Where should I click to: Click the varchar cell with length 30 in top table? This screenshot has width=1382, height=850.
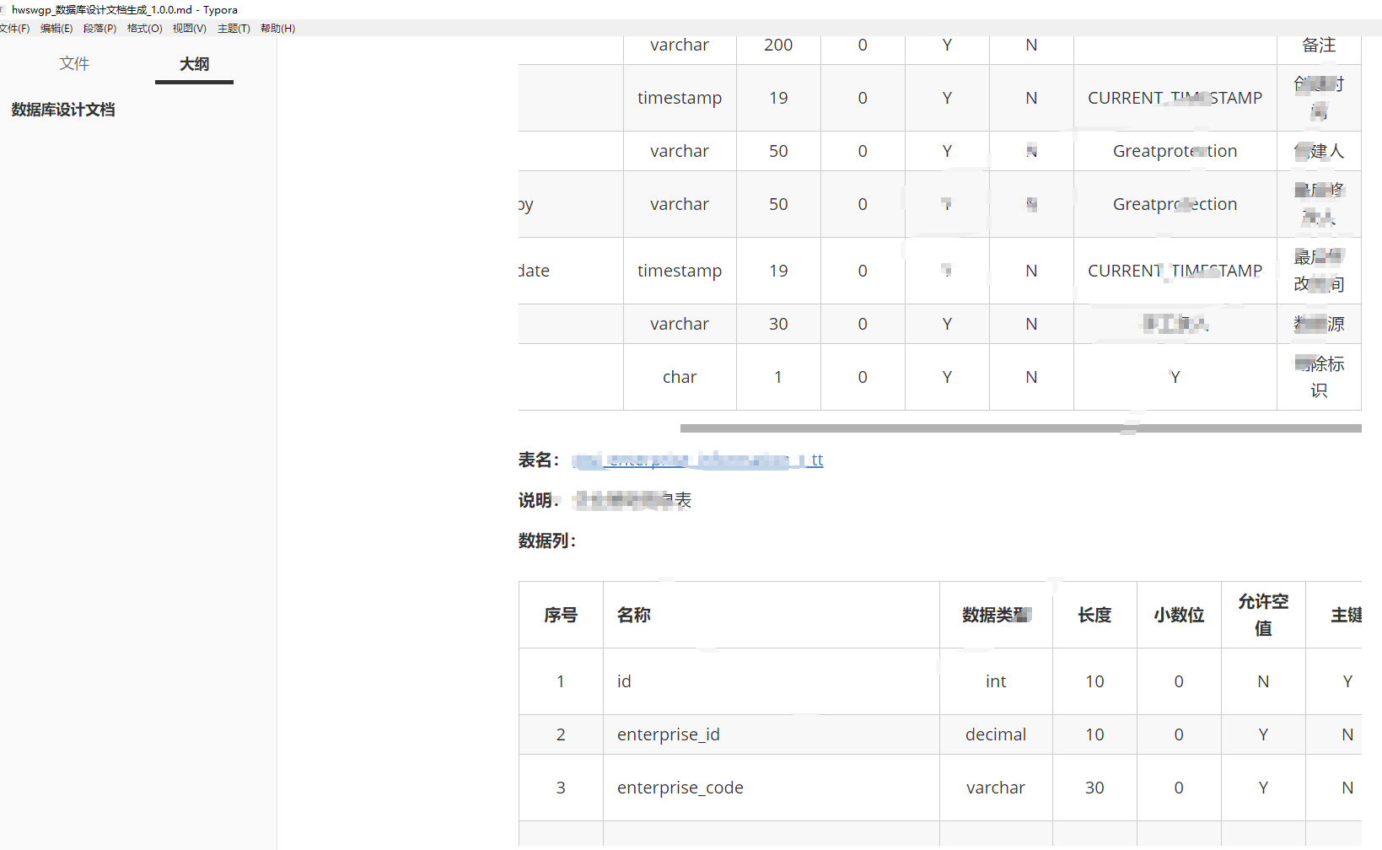click(x=680, y=324)
